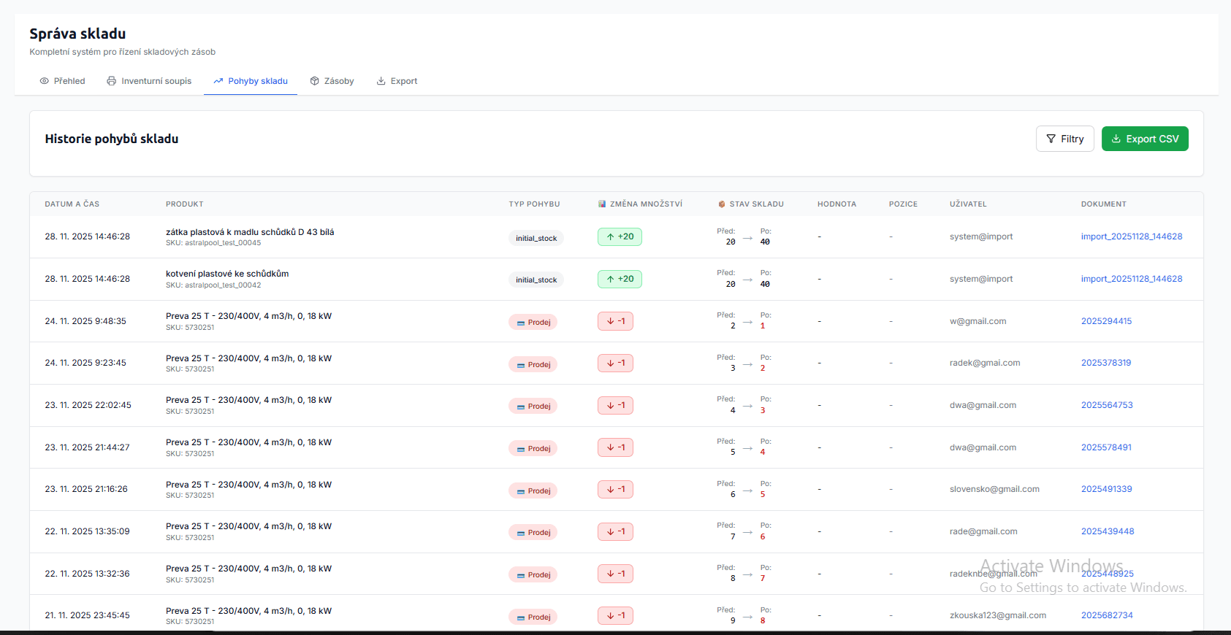Click the +20 badge for zátka plastová
This screenshot has height=635, width=1231.
[620, 236]
